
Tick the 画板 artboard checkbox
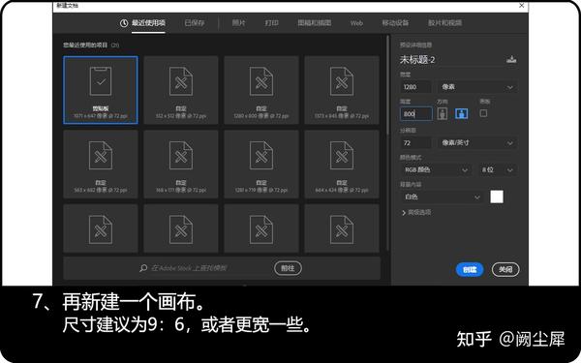[483, 113]
